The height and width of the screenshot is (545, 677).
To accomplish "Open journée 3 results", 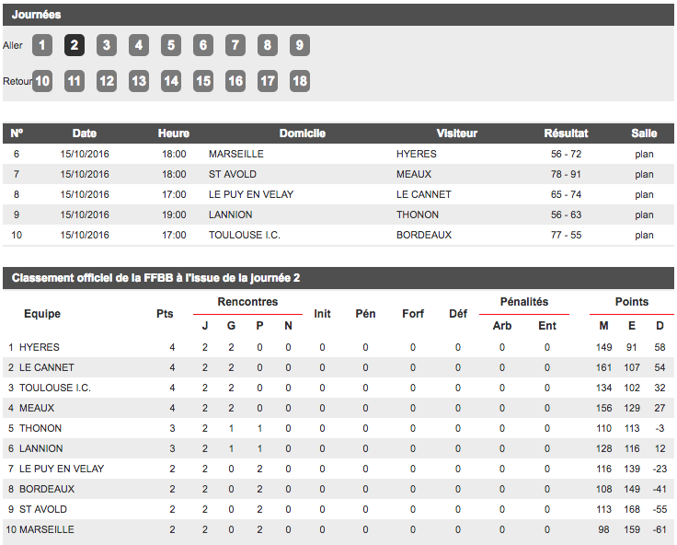I will 107,45.
